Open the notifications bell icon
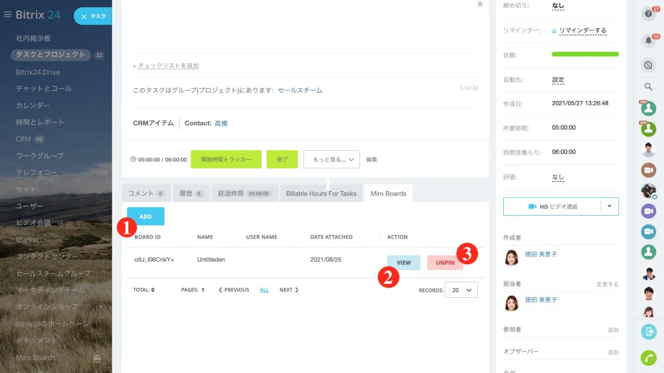Viewport: 664px width, 373px height. (648, 41)
